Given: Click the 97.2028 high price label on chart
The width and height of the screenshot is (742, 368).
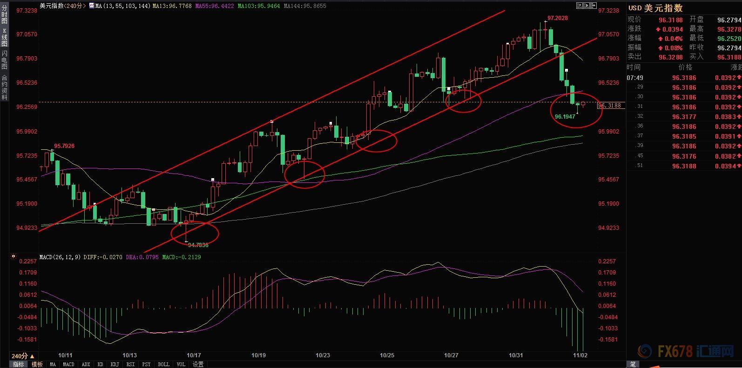Looking at the screenshot, I should tap(557, 18).
